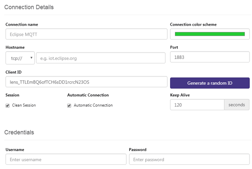Focus the Enter username field
This screenshot has height=169, width=252.
coord(66,159)
